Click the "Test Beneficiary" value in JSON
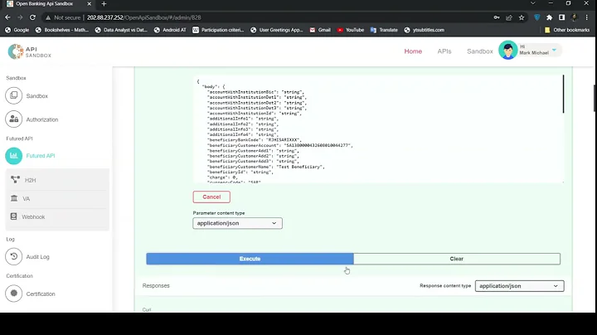The width and height of the screenshot is (597, 335). (x=300, y=167)
